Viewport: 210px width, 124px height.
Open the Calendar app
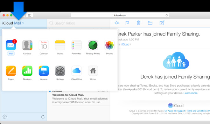coord(44,45)
